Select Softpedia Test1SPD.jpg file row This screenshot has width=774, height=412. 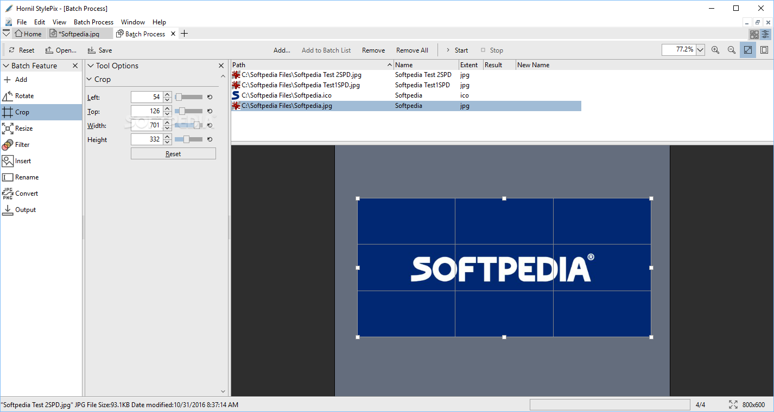pos(406,85)
